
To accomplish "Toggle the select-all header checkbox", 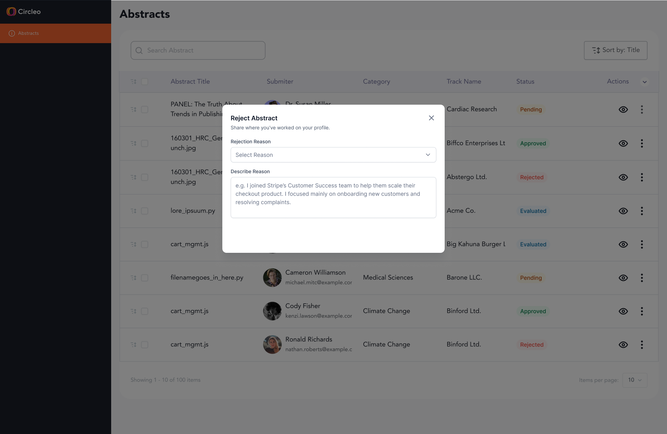I will (145, 82).
